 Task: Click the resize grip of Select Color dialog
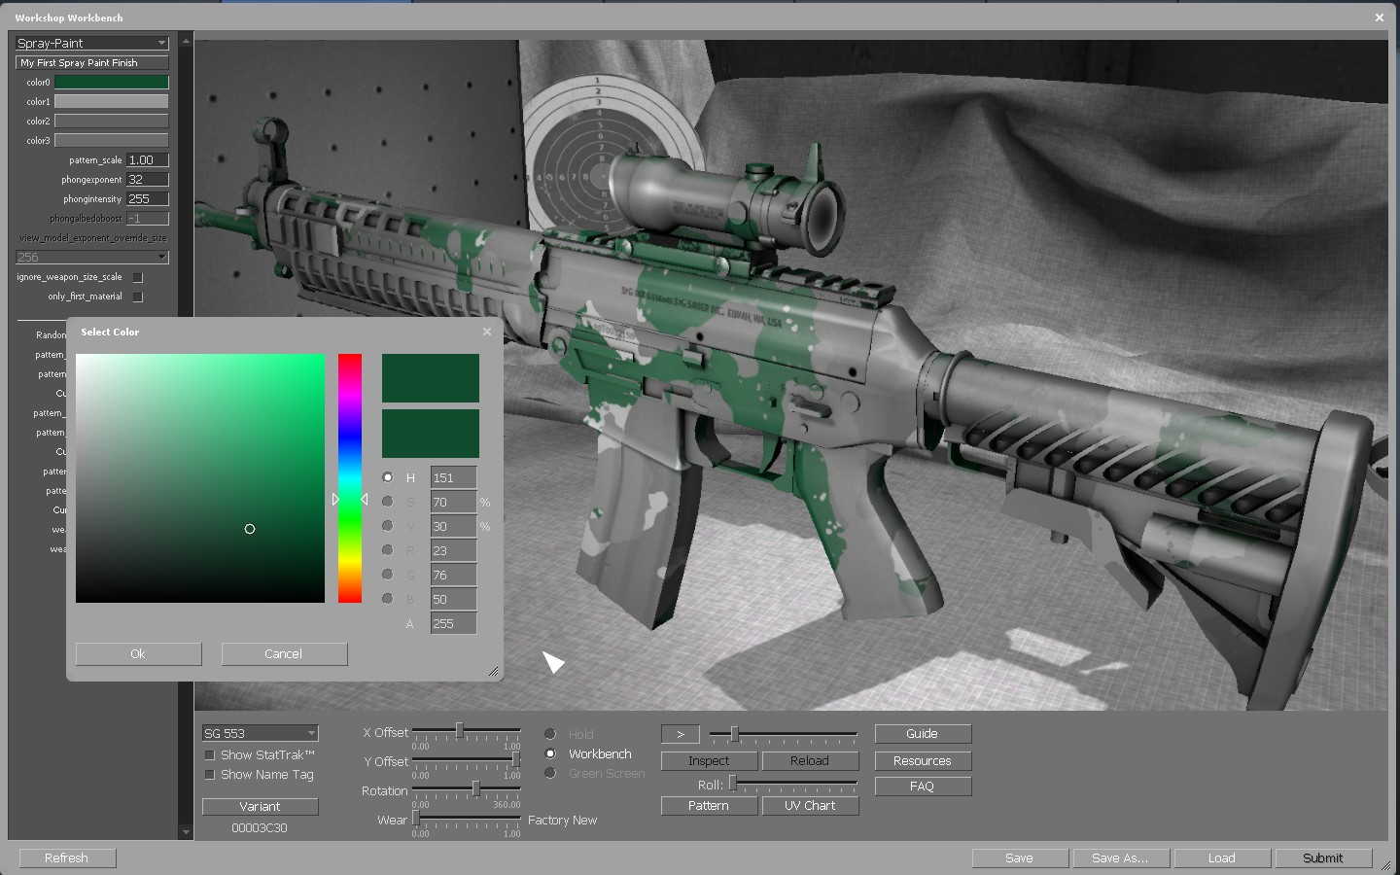[493, 671]
